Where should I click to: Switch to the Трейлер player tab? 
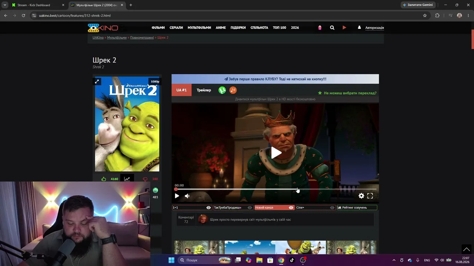204,90
